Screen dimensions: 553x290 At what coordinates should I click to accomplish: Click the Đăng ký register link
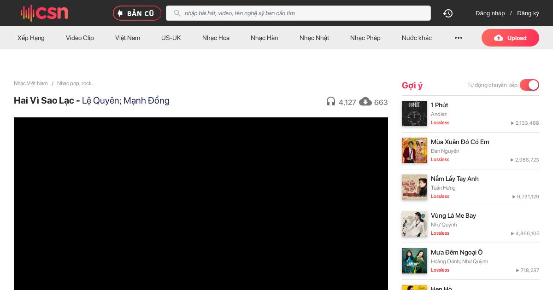coord(528,13)
